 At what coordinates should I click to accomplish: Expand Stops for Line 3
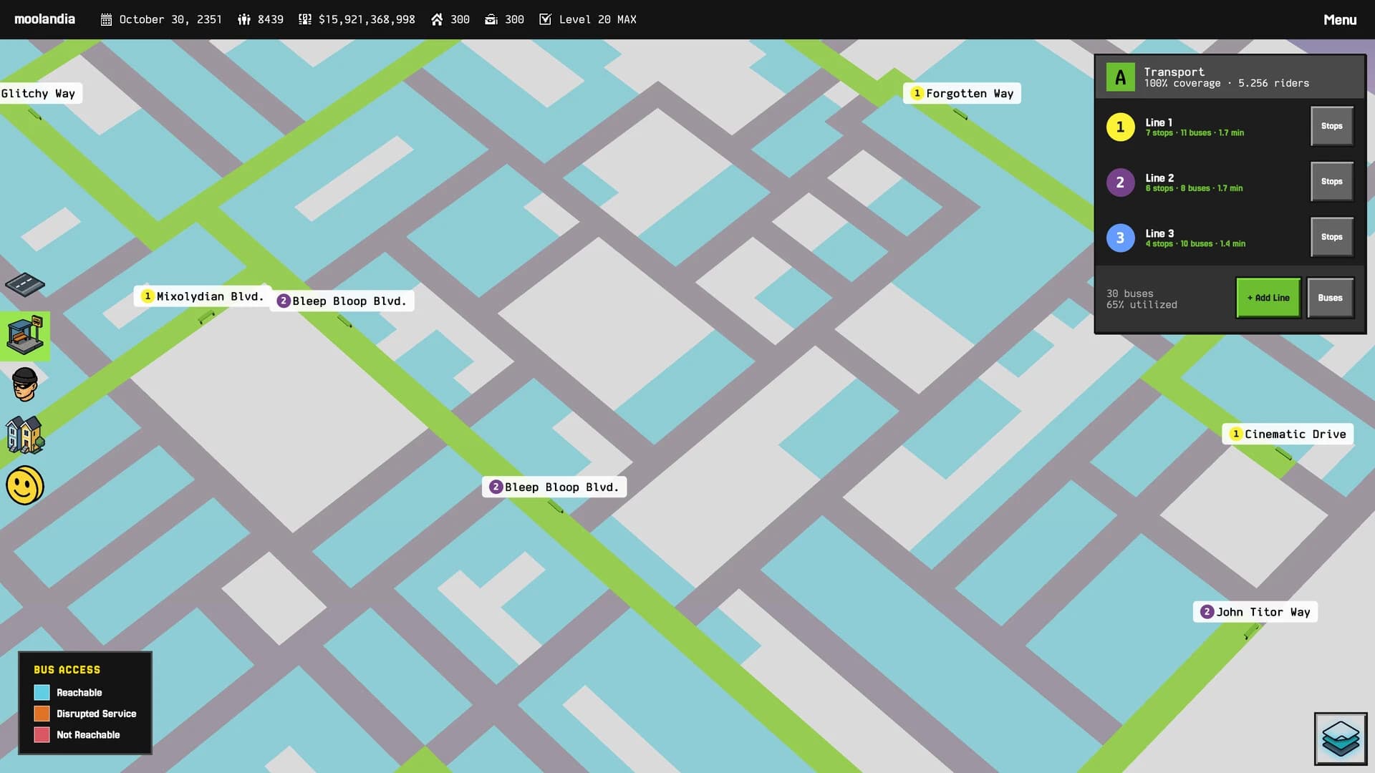pyautogui.click(x=1331, y=237)
